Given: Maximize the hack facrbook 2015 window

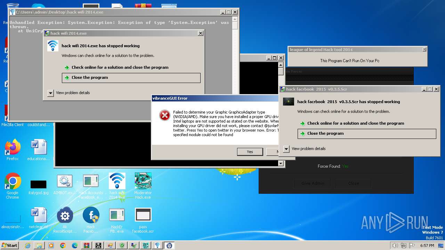Looking at the screenshot, I should pos(430,89).
